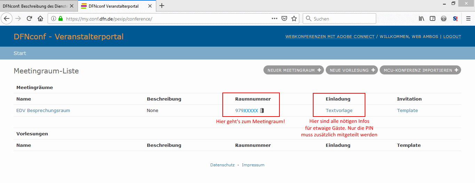475x183 pixels.
Task: Reload the current page
Action: [x=29, y=18]
